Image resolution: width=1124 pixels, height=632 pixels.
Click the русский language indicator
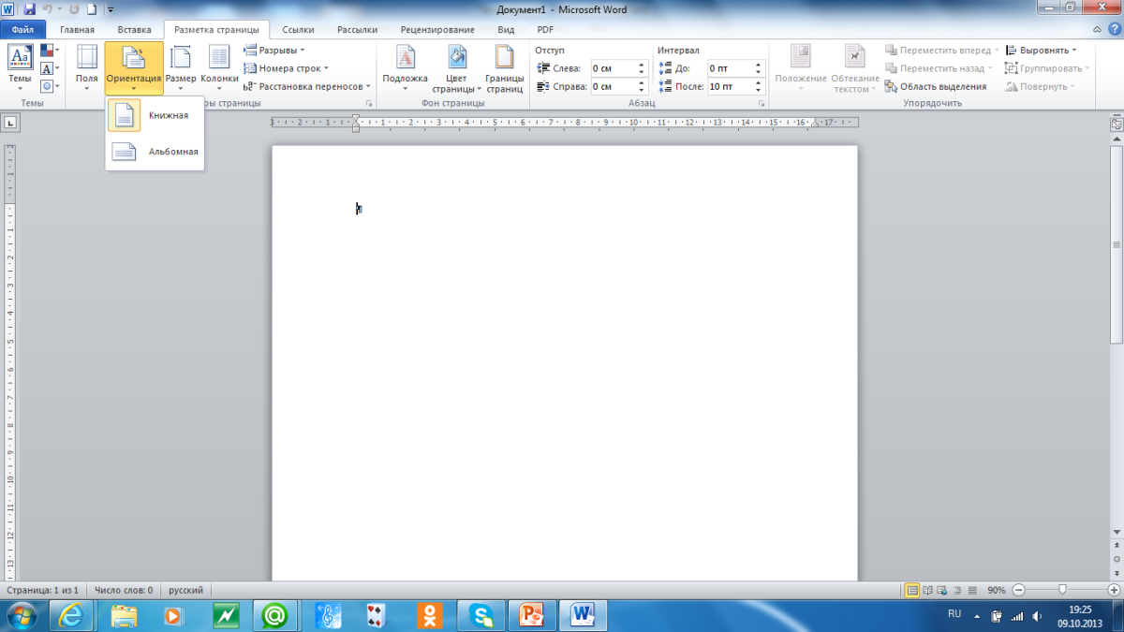click(185, 591)
